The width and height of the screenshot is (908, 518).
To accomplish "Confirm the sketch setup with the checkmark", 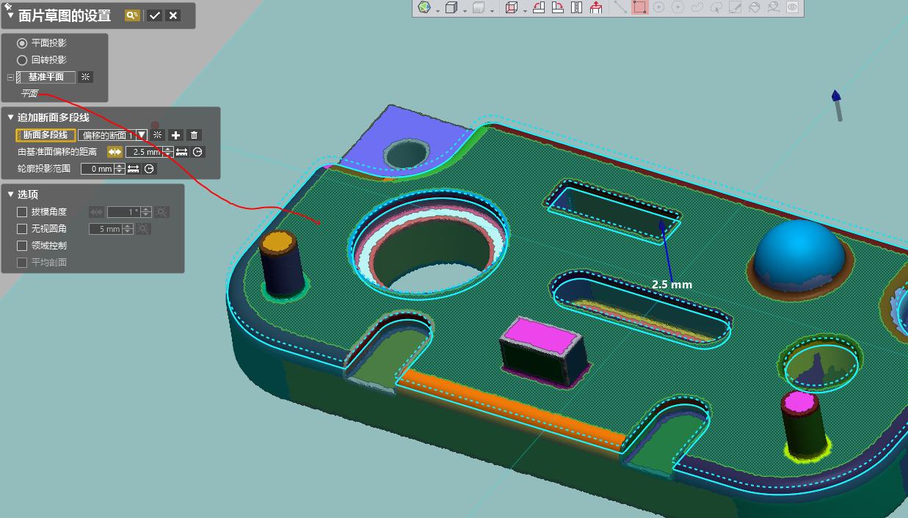I will coord(154,15).
